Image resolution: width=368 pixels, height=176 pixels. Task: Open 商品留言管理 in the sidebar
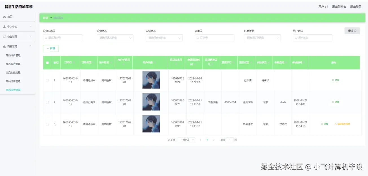(13, 64)
